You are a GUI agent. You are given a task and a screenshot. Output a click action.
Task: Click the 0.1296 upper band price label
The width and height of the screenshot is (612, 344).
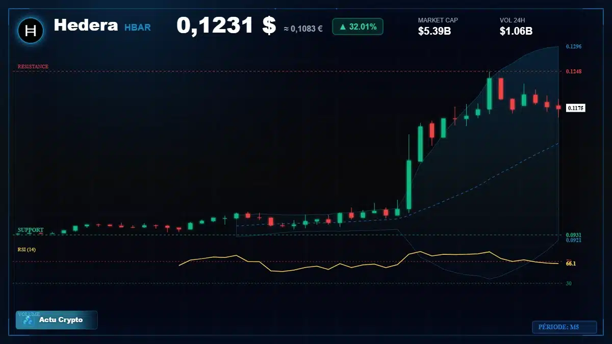click(574, 46)
